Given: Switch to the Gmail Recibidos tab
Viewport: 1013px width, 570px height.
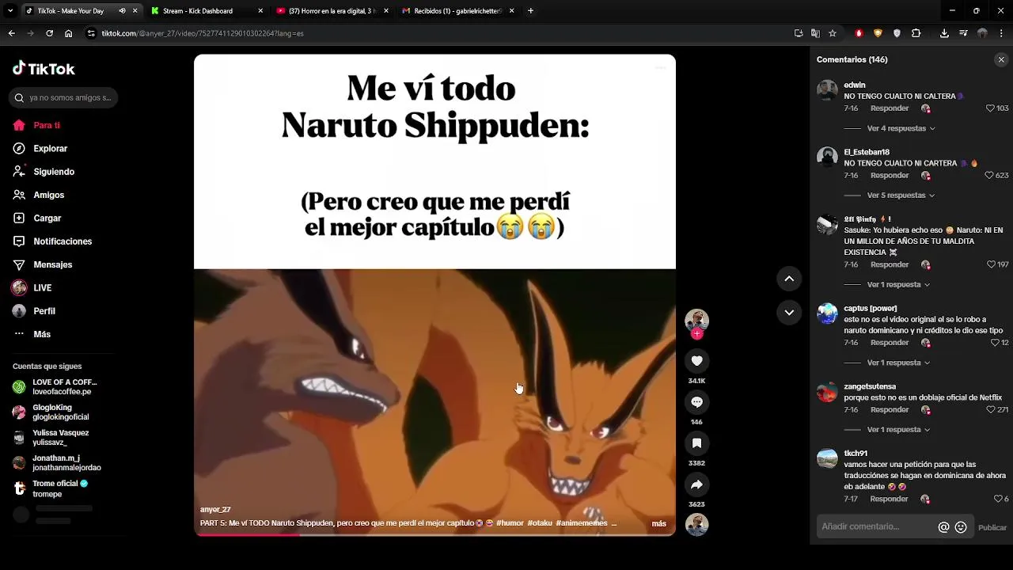Looking at the screenshot, I should click(457, 11).
